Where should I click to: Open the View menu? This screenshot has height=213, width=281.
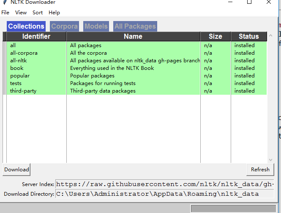pyautogui.click(x=21, y=13)
